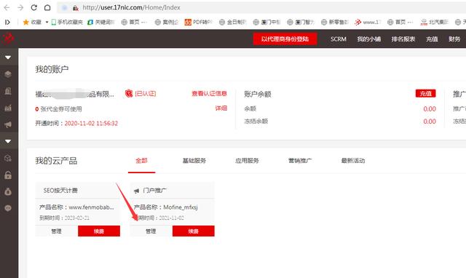The image size is (466, 278).
Task: Go forward with the browser forward arrow
Action: [x=20, y=8]
